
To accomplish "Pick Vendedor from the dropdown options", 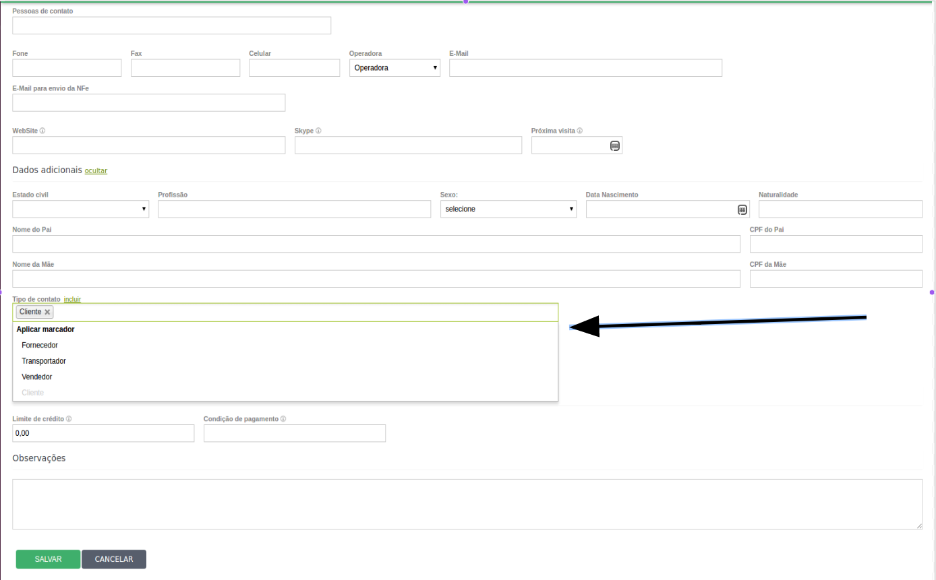I will [37, 377].
